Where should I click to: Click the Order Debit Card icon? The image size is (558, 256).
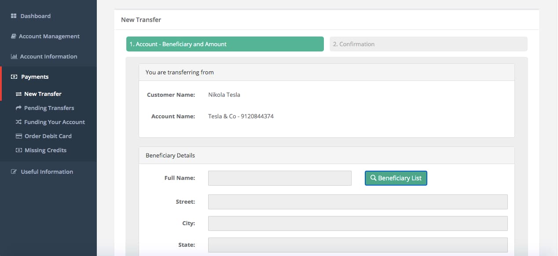(18, 136)
